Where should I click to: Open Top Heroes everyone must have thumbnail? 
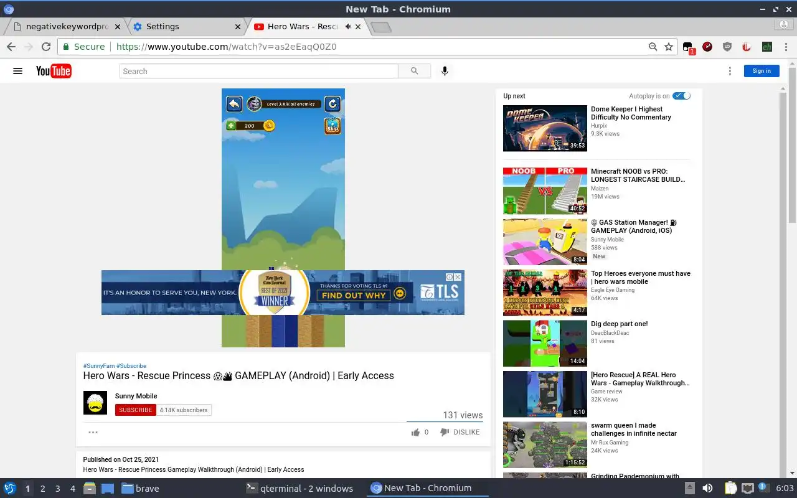(x=545, y=293)
